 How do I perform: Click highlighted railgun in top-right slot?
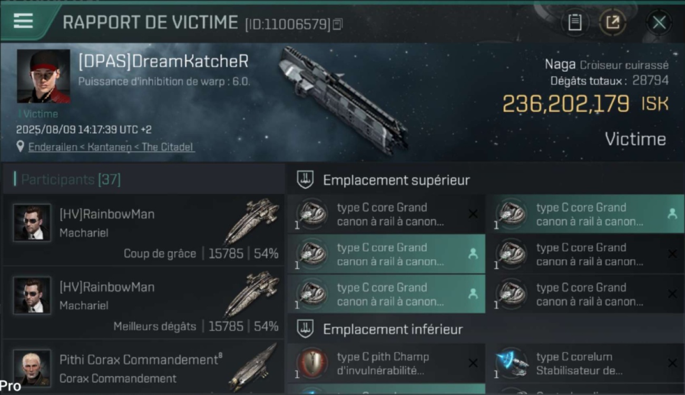[x=585, y=214]
